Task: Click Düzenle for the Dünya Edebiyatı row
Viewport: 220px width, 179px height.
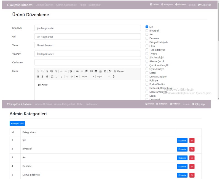Action: click(x=182, y=175)
